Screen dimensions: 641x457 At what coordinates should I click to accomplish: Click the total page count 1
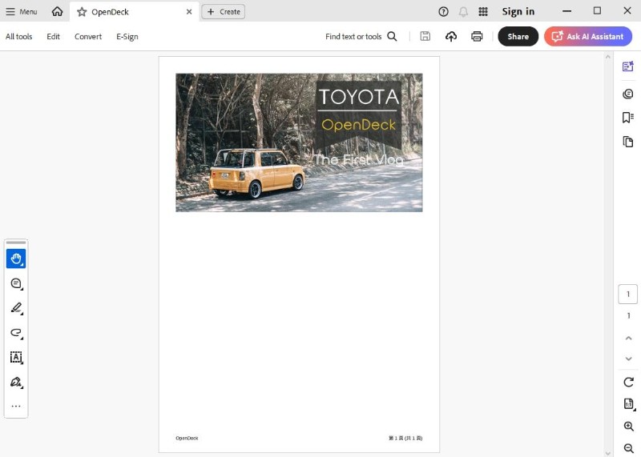coord(628,315)
